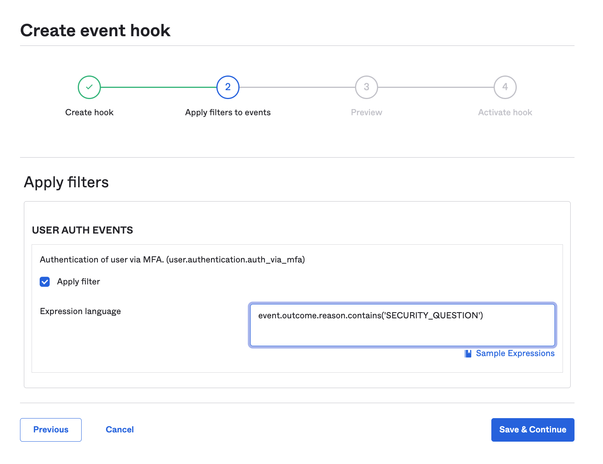
Task: Click the MFA authentication event description text
Action: pos(172,260)
